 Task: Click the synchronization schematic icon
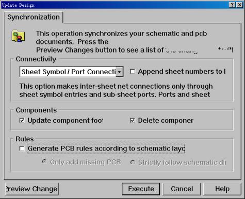tap(18, 36)
